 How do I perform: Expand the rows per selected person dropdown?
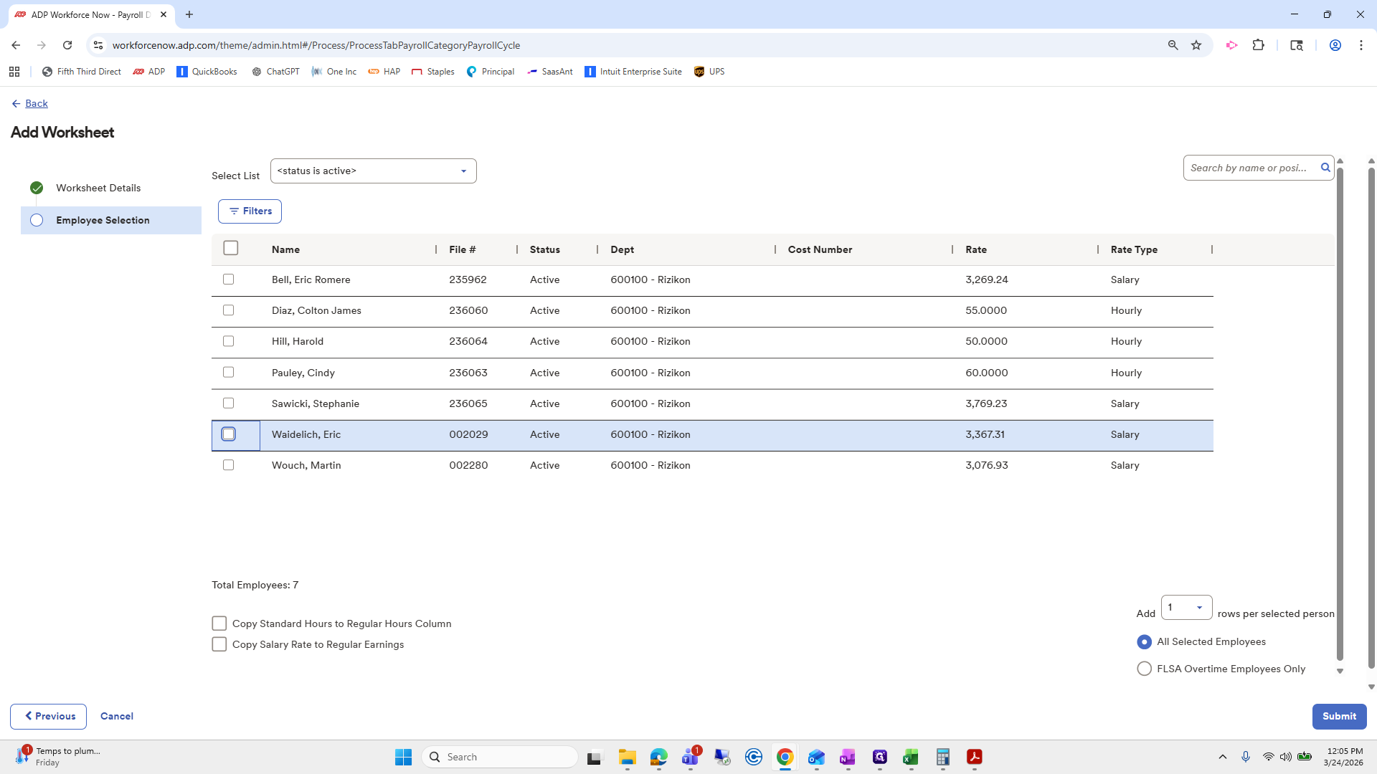pyautogui.click(x=1186, y=608)
